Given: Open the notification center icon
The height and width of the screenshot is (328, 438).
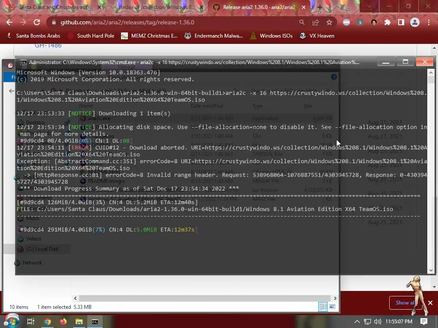Looking at the screenshot, I should [424, 322].
